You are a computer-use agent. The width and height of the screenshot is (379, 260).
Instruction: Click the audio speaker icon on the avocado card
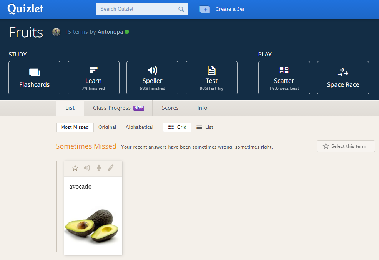87,167
